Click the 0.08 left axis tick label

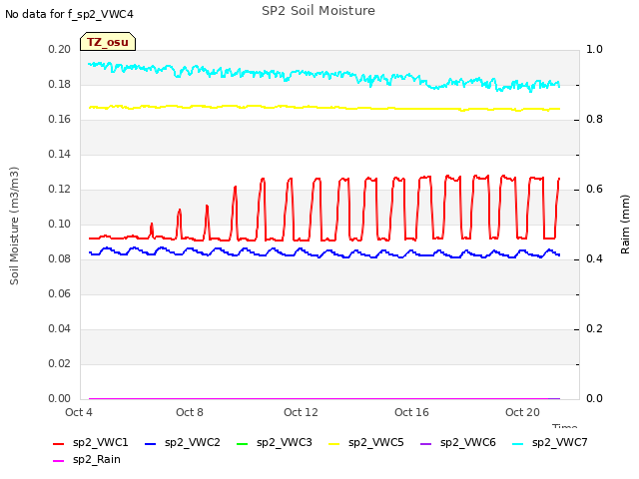coord(60,259)
